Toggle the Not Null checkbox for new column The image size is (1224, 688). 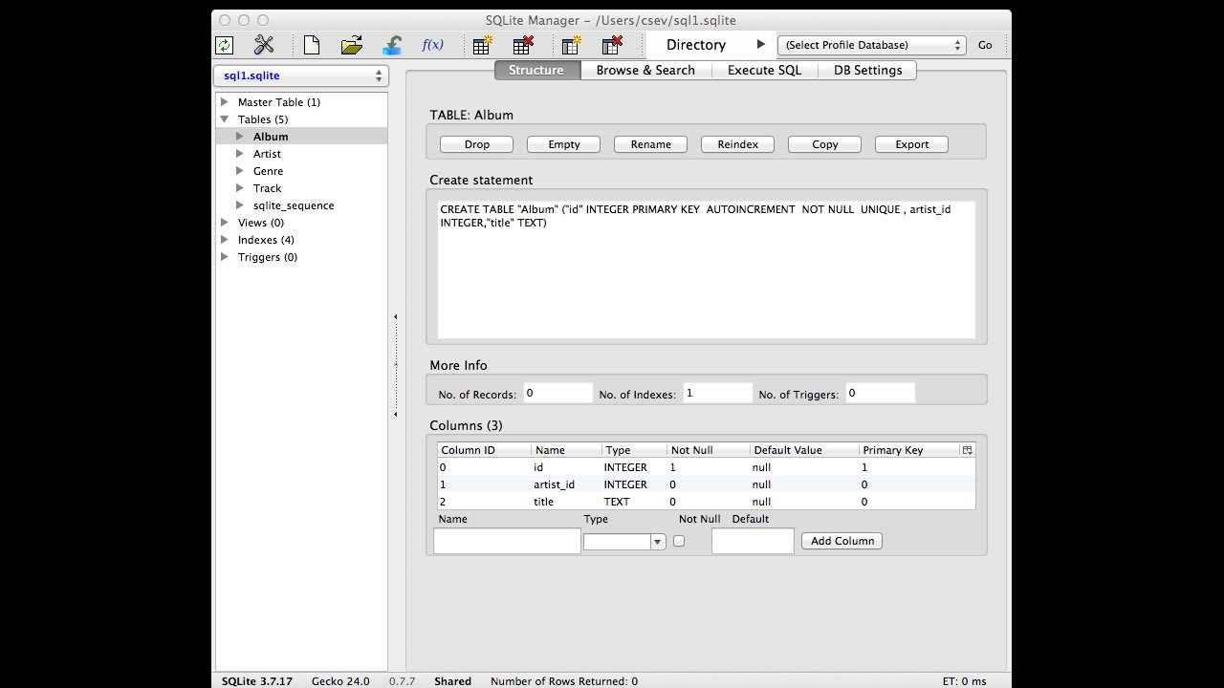679,541
